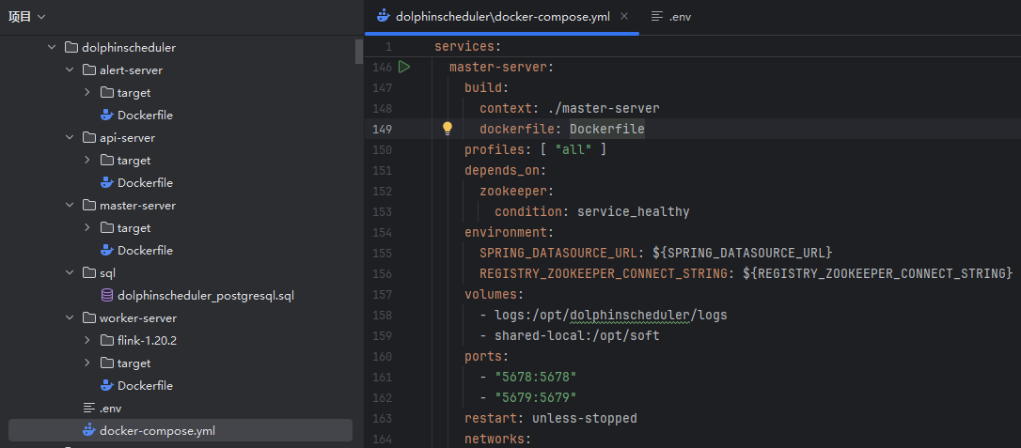
Task: Click the worker-server folder icon
Action: coord(89,318)
